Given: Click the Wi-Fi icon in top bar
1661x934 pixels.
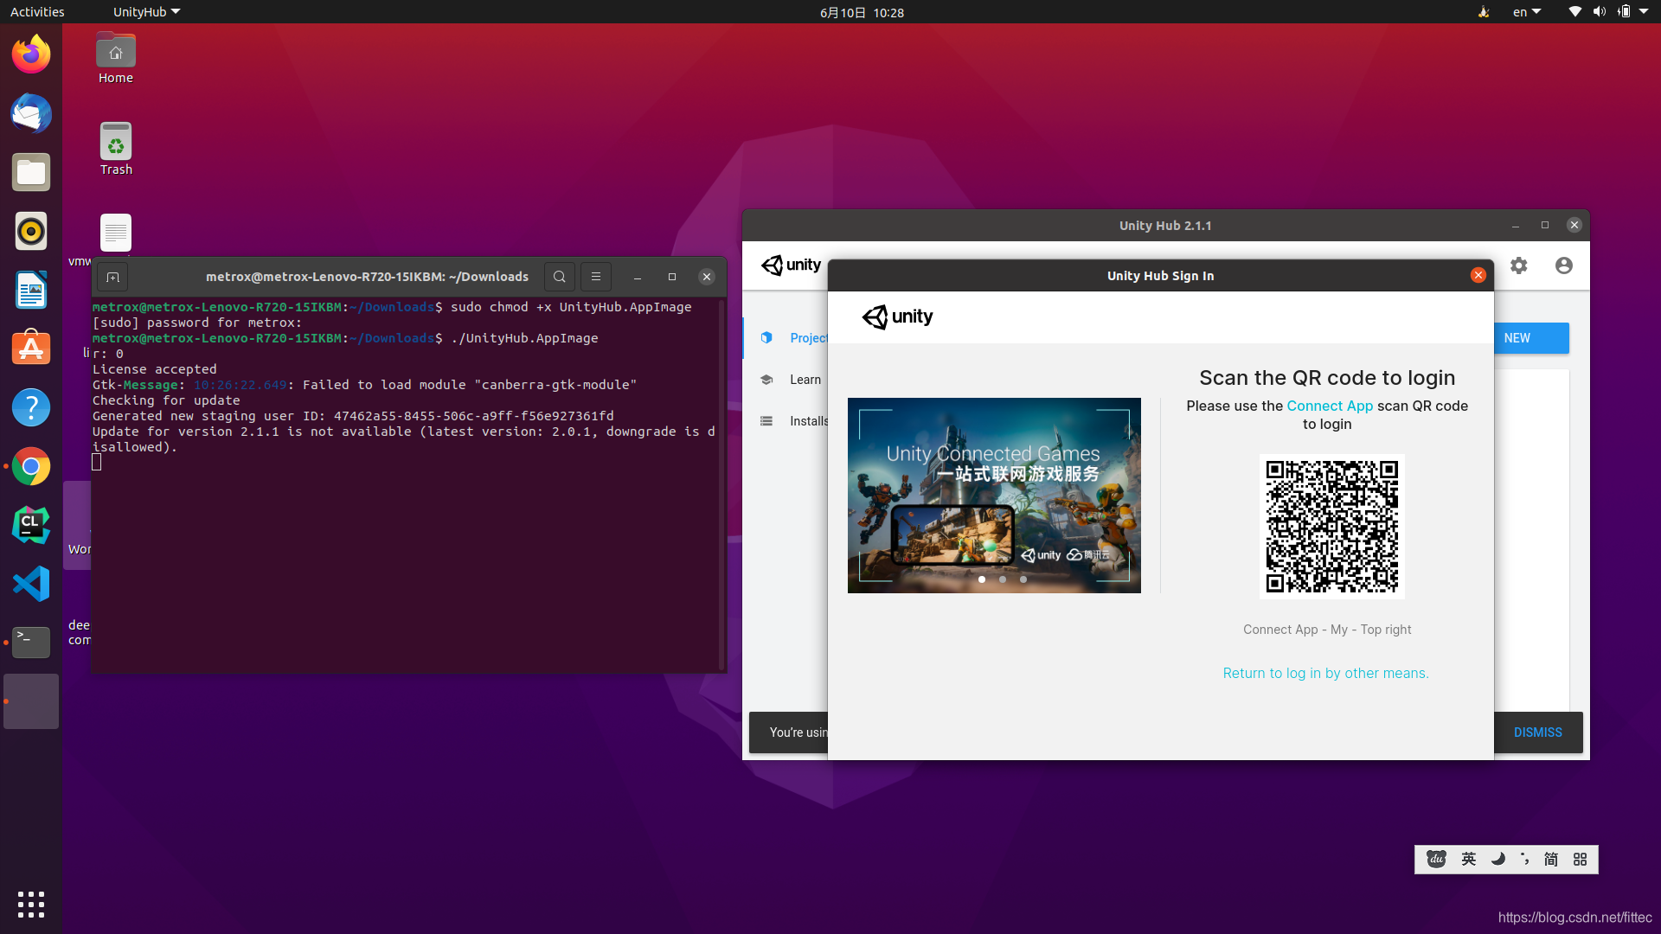Looking at the screenshot, I should 1574,12.
